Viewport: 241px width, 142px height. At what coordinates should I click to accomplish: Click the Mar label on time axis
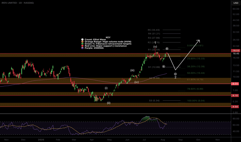tap(74, 140)
